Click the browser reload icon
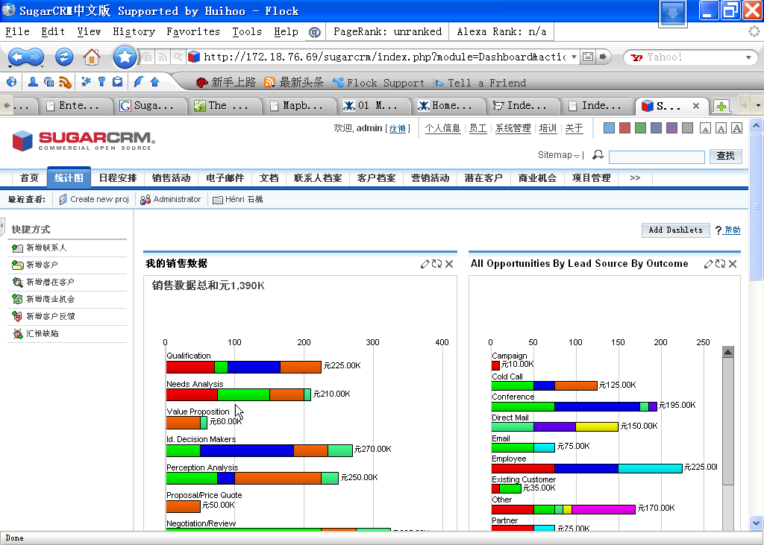 point(65,57)
